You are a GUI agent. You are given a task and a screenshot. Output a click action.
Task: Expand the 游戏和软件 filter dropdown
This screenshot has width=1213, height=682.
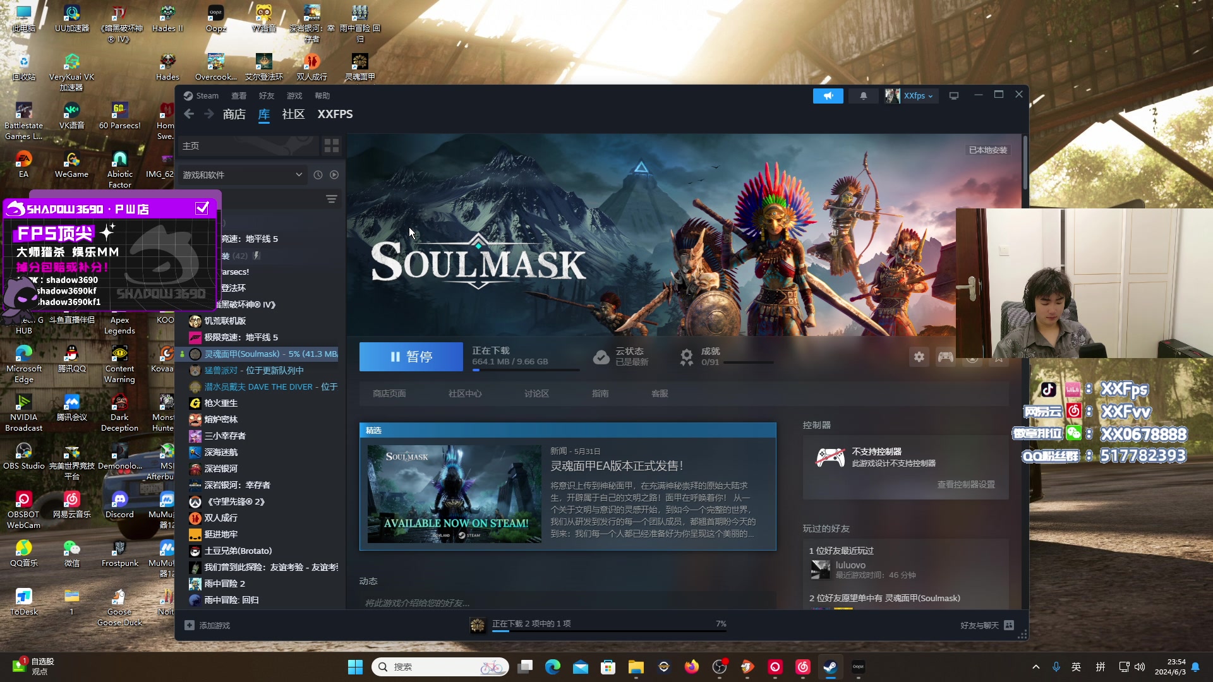[x=243, y=175]
